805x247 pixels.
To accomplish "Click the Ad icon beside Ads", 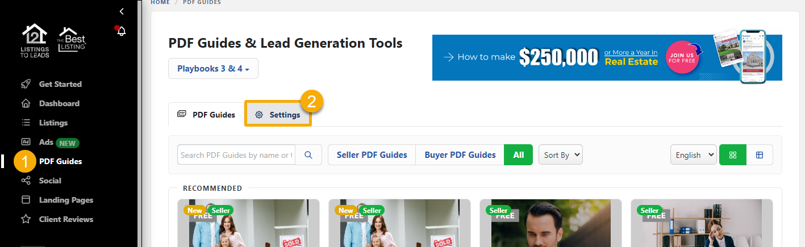I will click(x=26, y=142).
